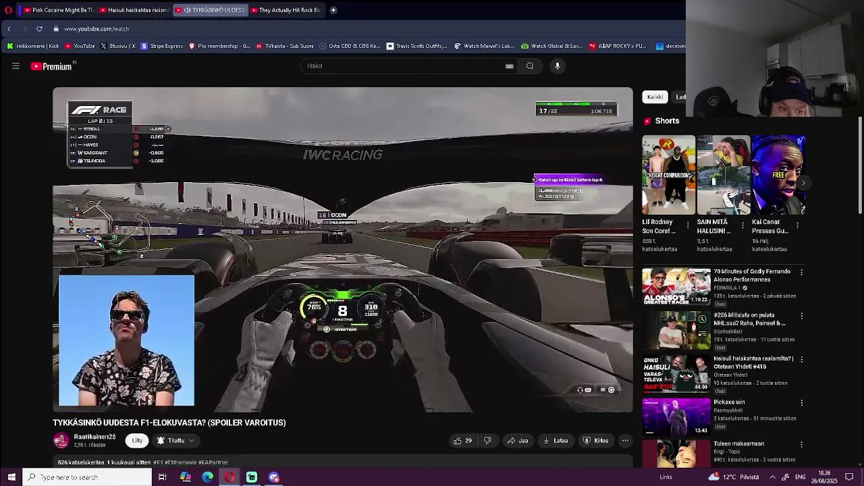Select the Kaikki filter chip
Viewport: 864px width, 486px height.
coord(655,97)
